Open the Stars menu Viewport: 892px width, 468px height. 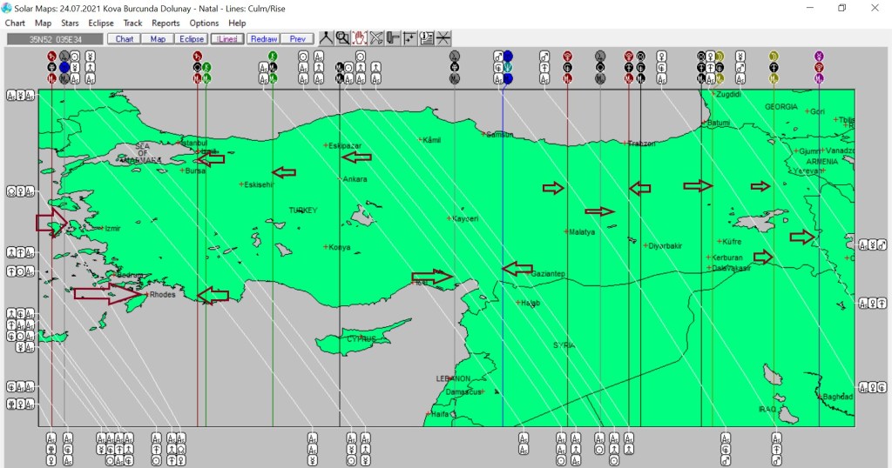[70, 23]
